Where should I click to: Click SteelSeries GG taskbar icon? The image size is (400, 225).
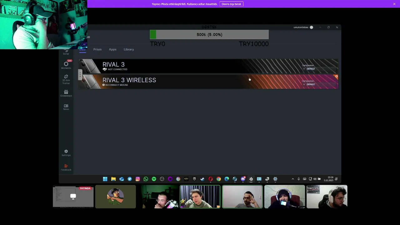251,179
